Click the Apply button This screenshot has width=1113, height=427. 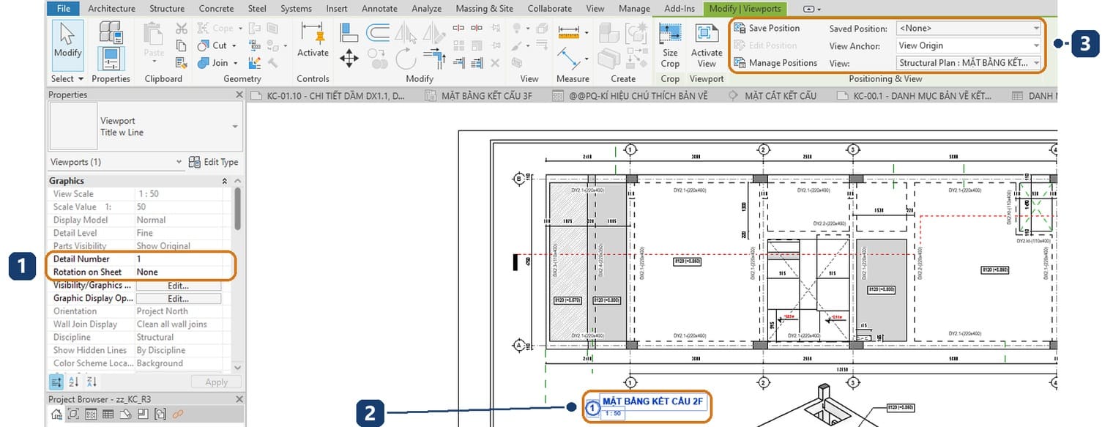216,382
